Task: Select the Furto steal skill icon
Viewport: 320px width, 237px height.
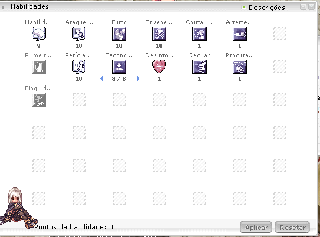Action: click(119, 34)
